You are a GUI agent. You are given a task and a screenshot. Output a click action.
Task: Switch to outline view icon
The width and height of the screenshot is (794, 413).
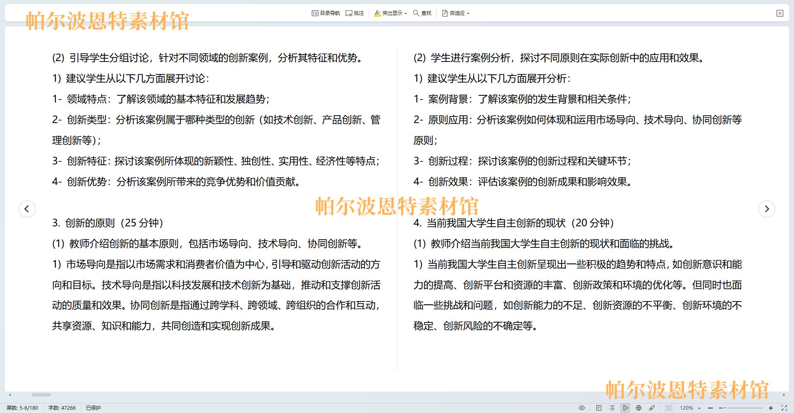click(x=612, y=408)
